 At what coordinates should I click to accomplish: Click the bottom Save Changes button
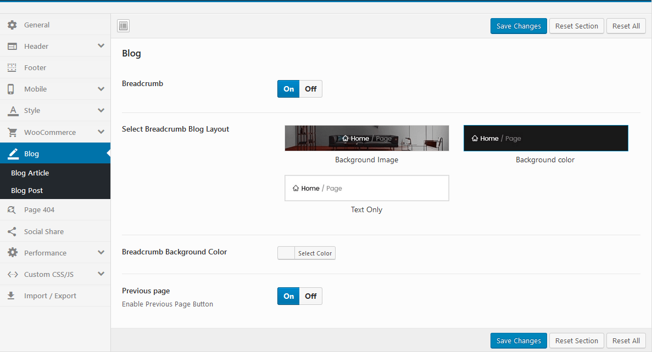(519, 340)
